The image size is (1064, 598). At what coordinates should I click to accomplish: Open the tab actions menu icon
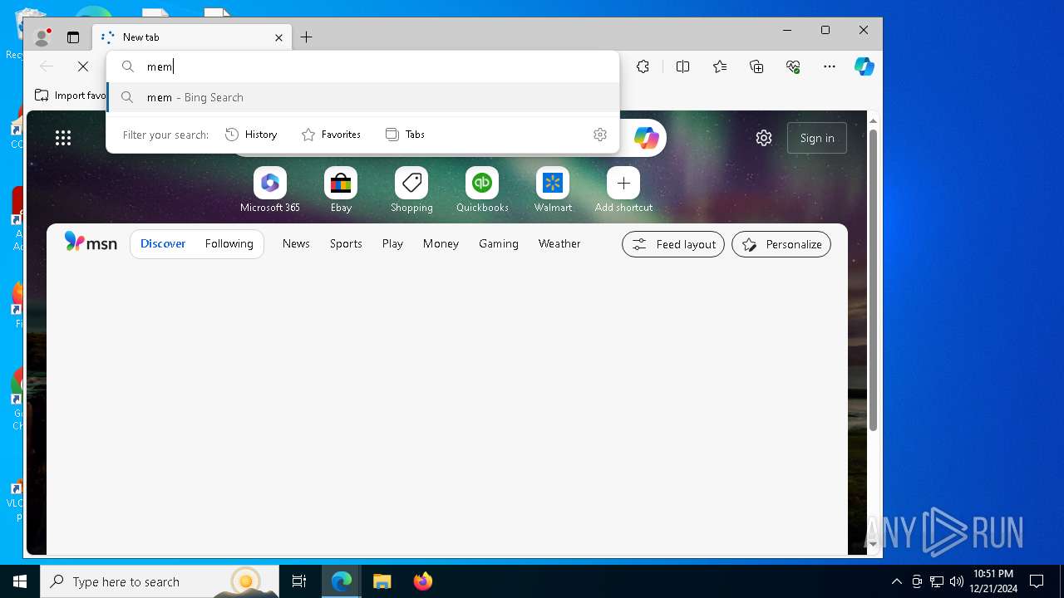73,37
